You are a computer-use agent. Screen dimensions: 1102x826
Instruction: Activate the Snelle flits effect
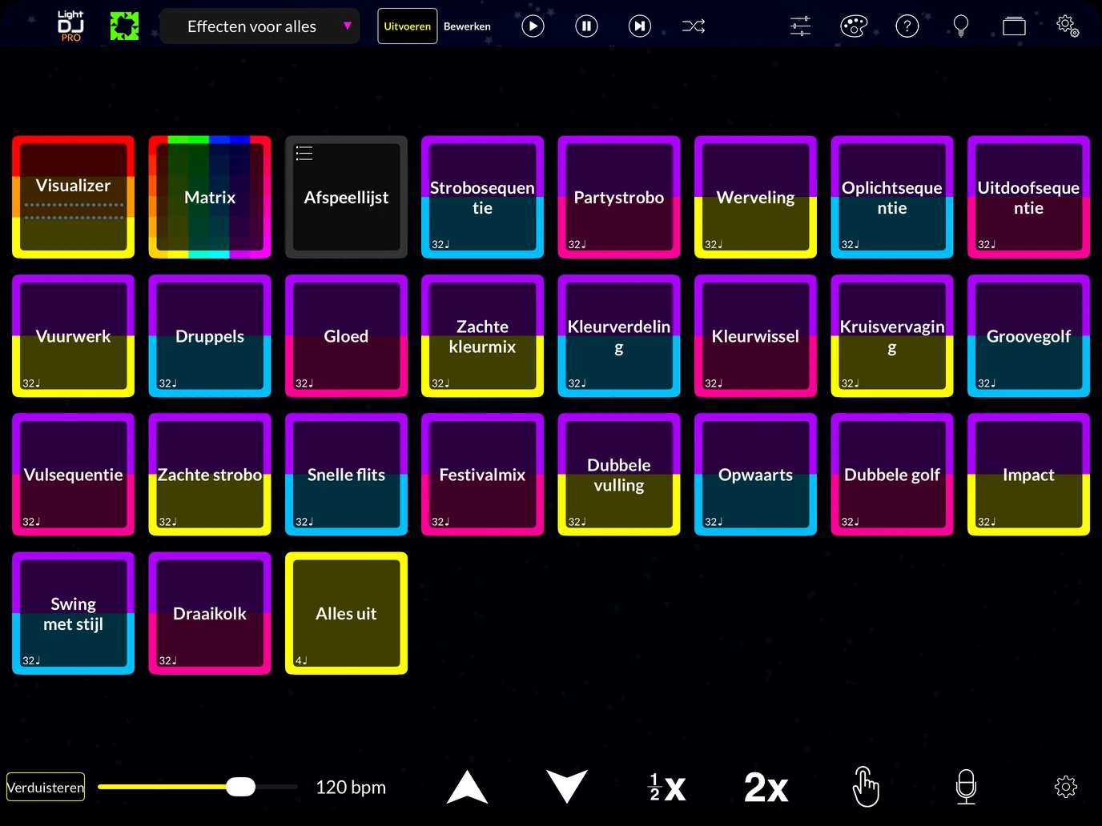coord(346,475)
